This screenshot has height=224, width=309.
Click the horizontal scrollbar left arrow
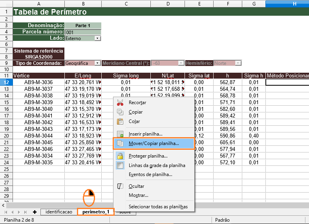[x=4, y=205]
